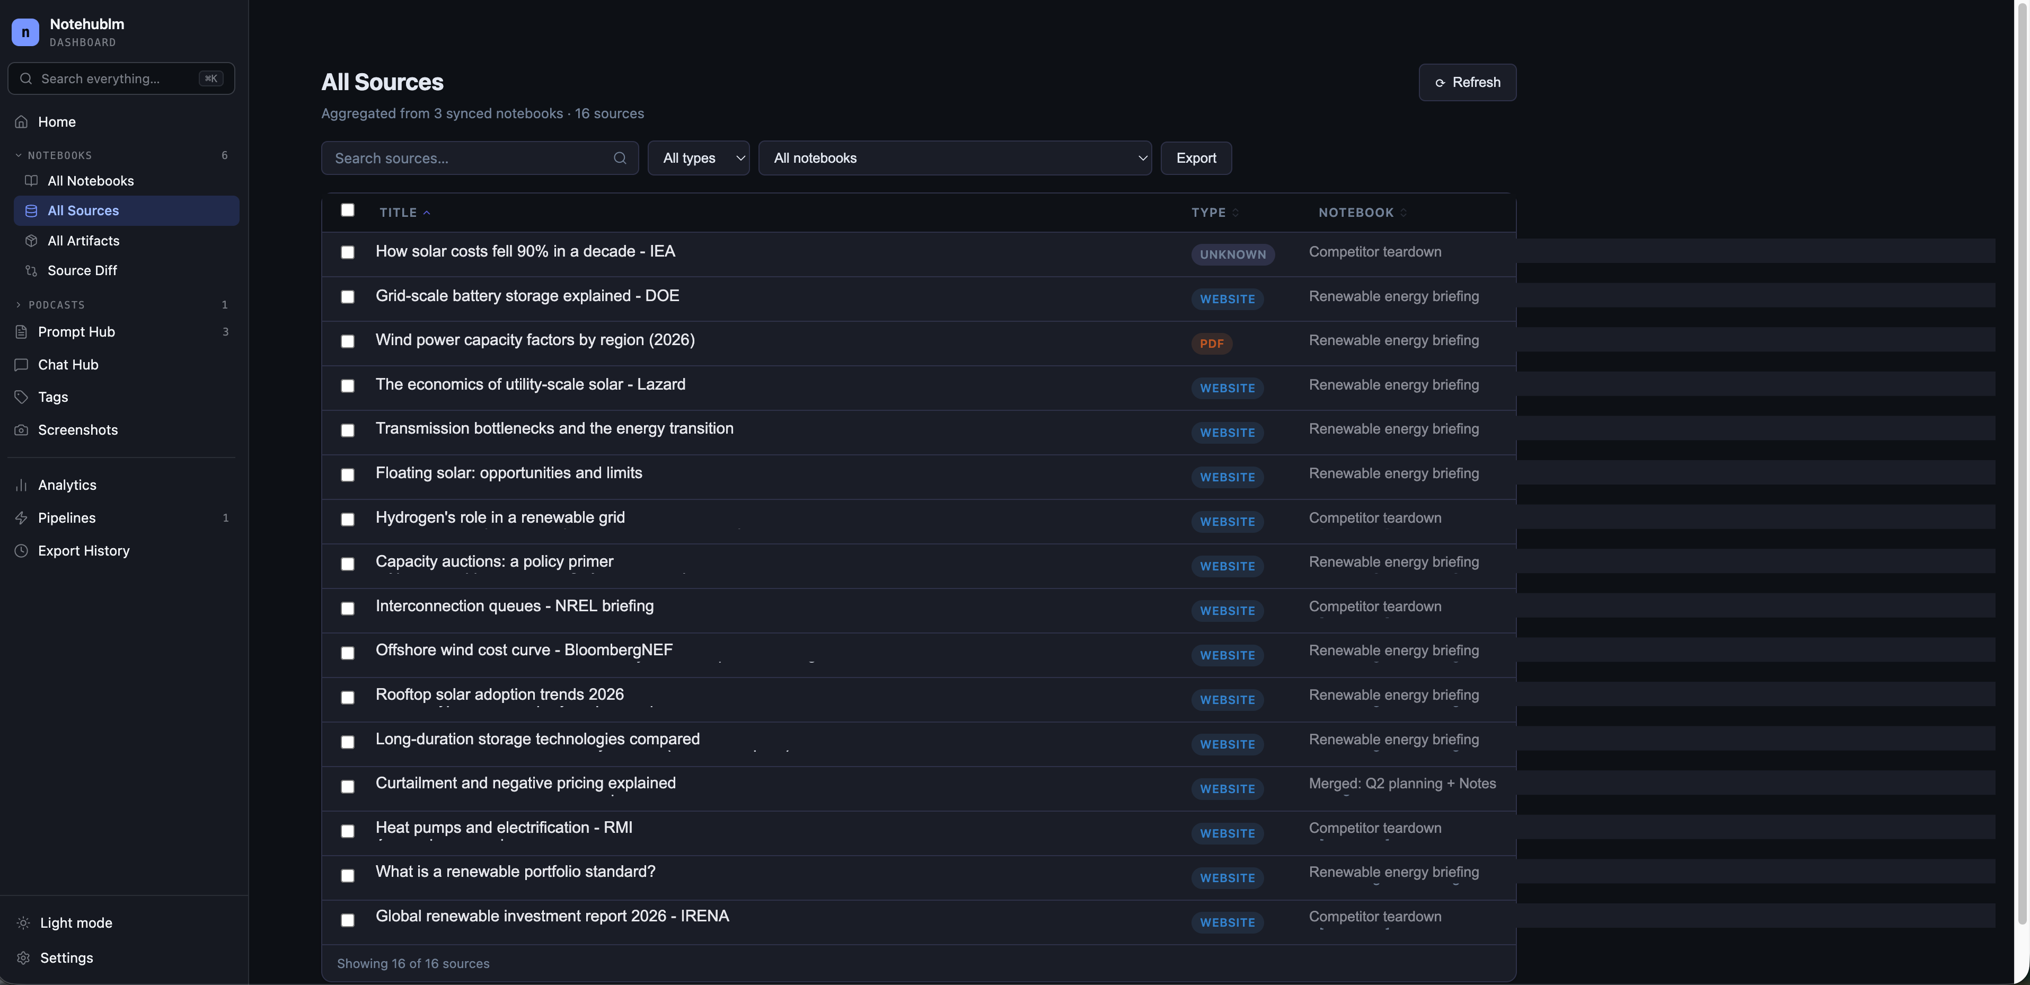Open the All notebooks filter dropdown
The width and height of the screenshot is (2030, 985).
(955, 159)
